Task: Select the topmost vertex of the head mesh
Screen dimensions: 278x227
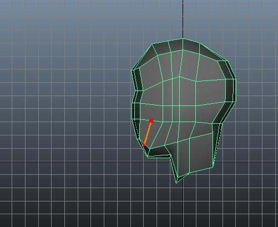Action: [183, 38]
